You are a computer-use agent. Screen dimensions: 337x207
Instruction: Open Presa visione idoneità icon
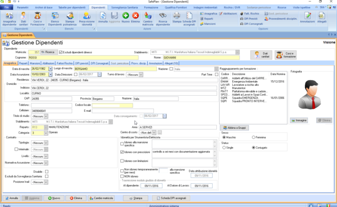[87, 19]
